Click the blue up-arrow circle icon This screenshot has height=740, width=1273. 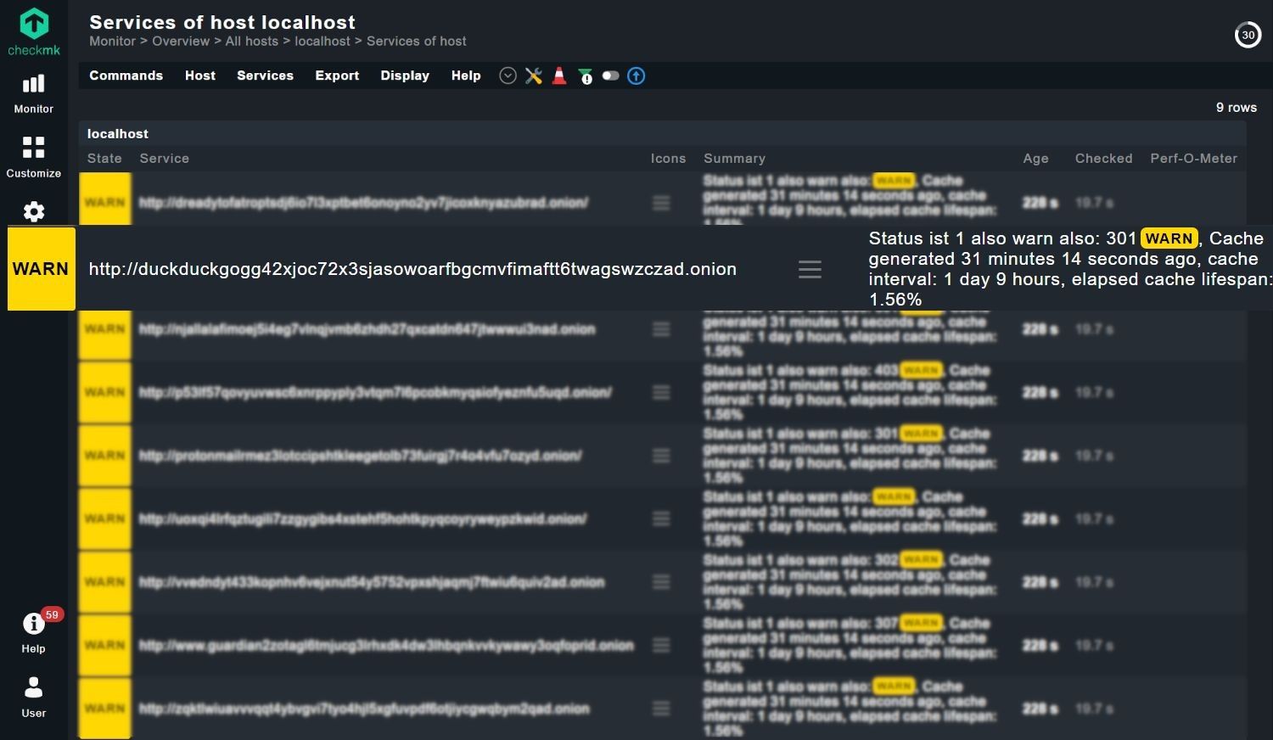coord(636,76)
